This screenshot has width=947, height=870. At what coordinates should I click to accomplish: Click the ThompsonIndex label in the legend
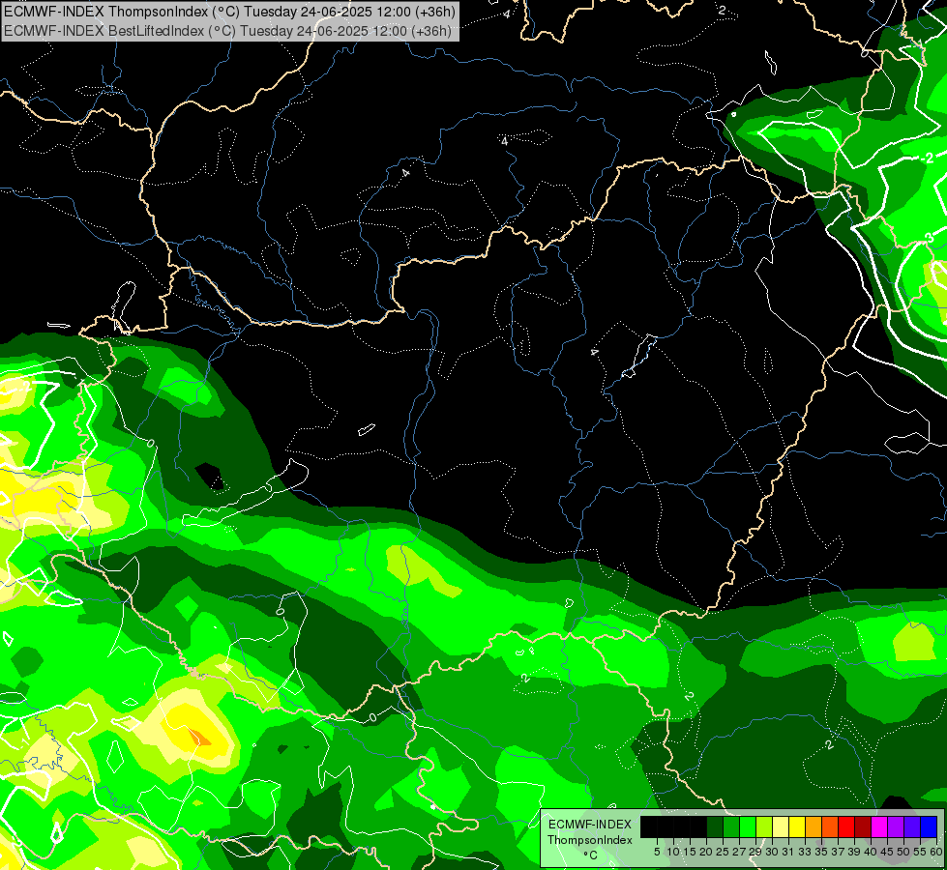(590, 840)
